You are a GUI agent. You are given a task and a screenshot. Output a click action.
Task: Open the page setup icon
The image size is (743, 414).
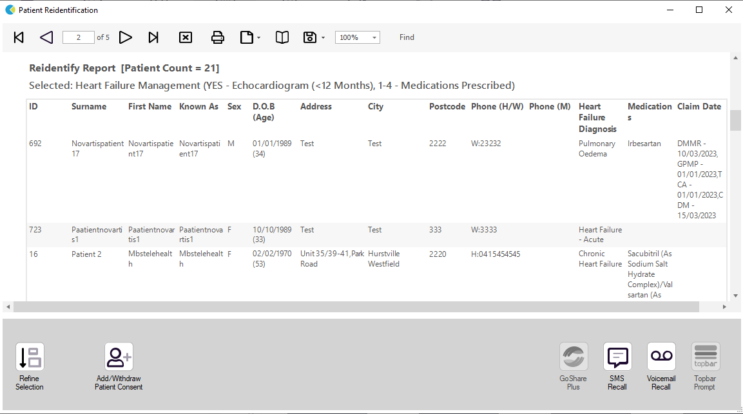coord(246,37)
